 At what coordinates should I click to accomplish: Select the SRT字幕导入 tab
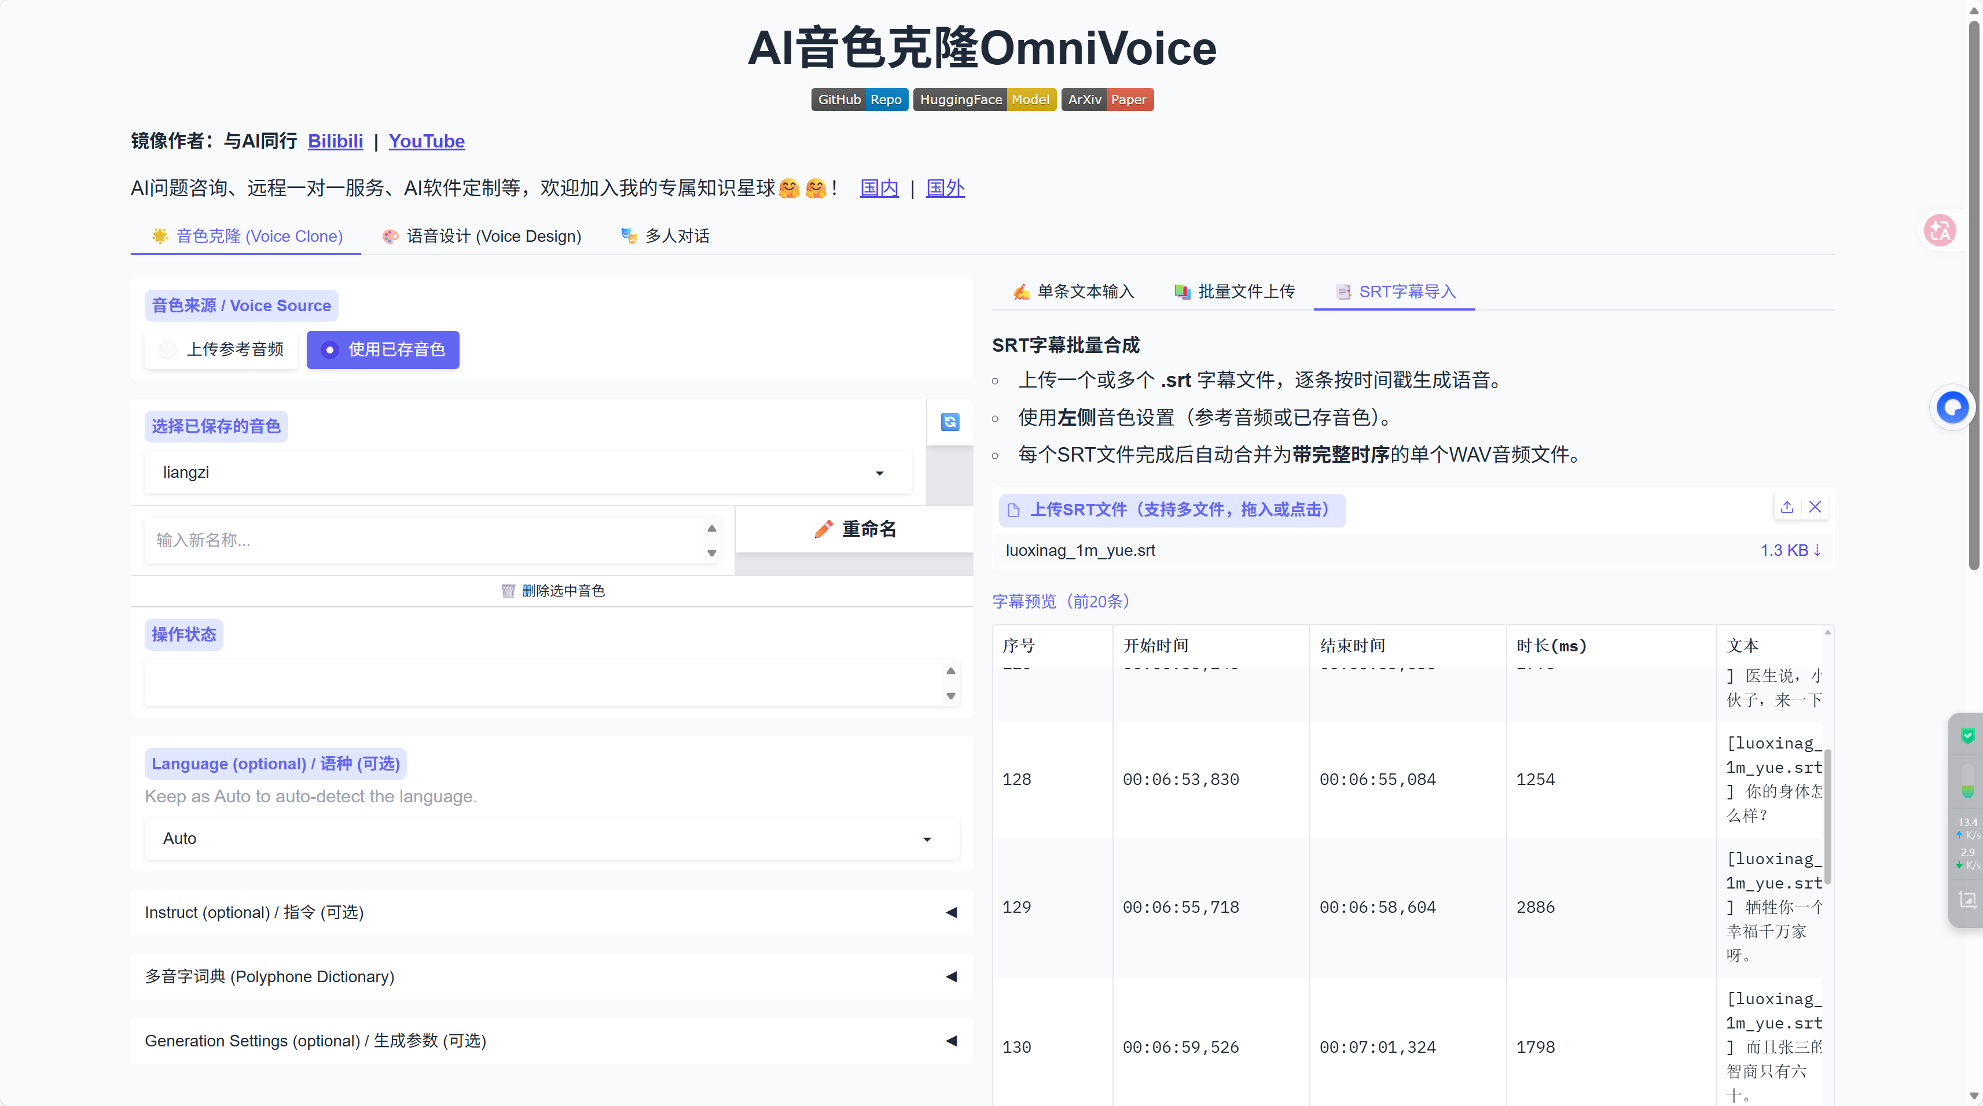[x=1394, y=292]
